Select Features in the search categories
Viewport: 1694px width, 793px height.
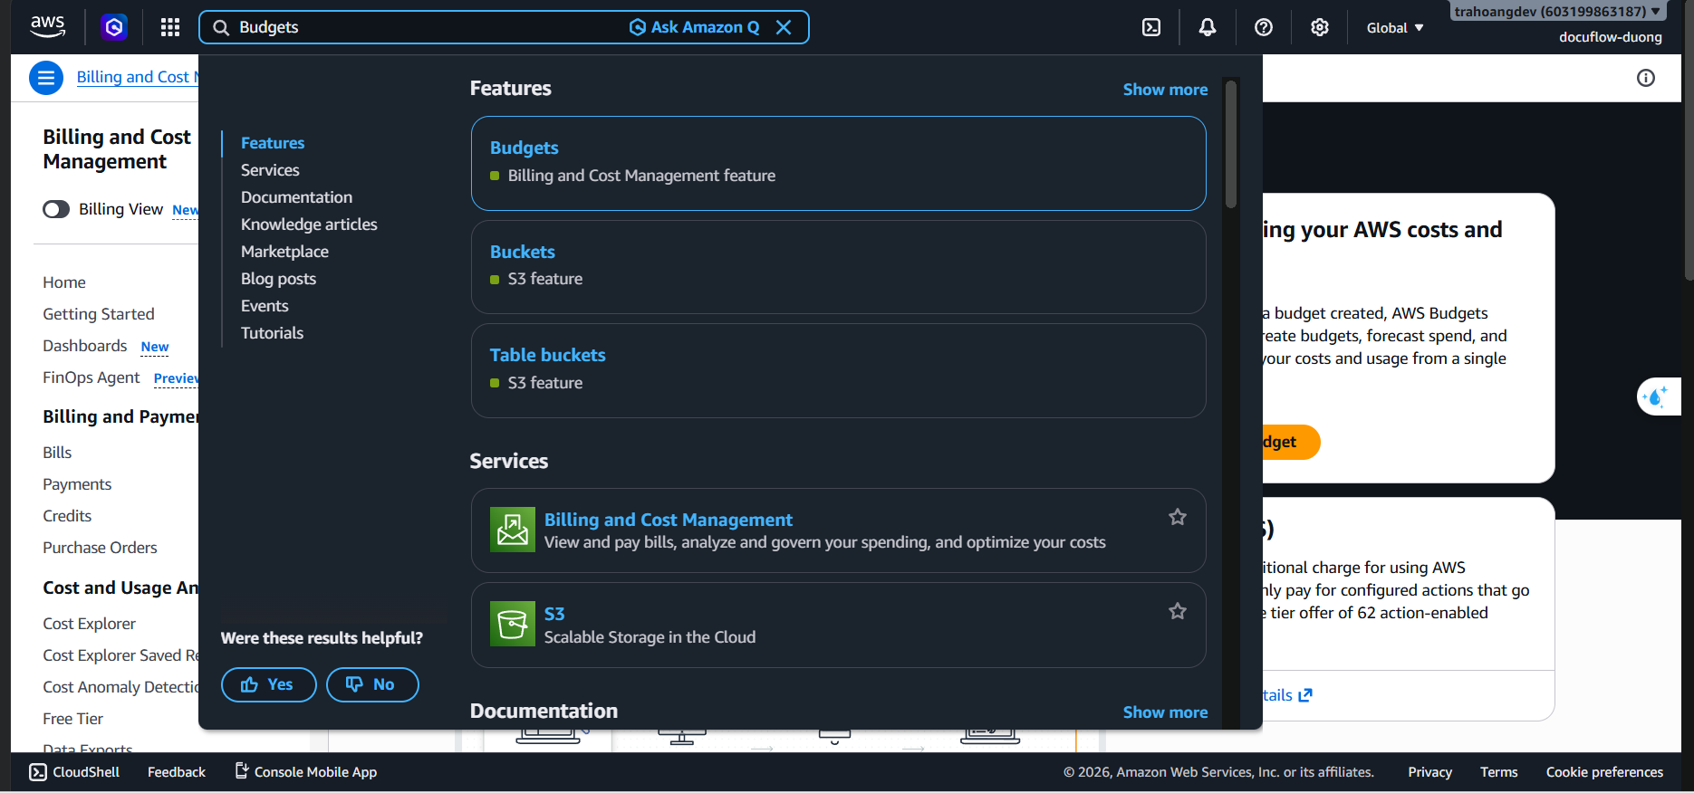pos(273,143)
